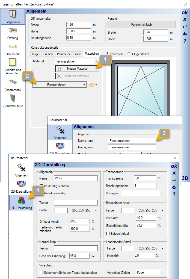Open the Vorschau-Objekt Kugel dropdown

click(x=162, y=272)
